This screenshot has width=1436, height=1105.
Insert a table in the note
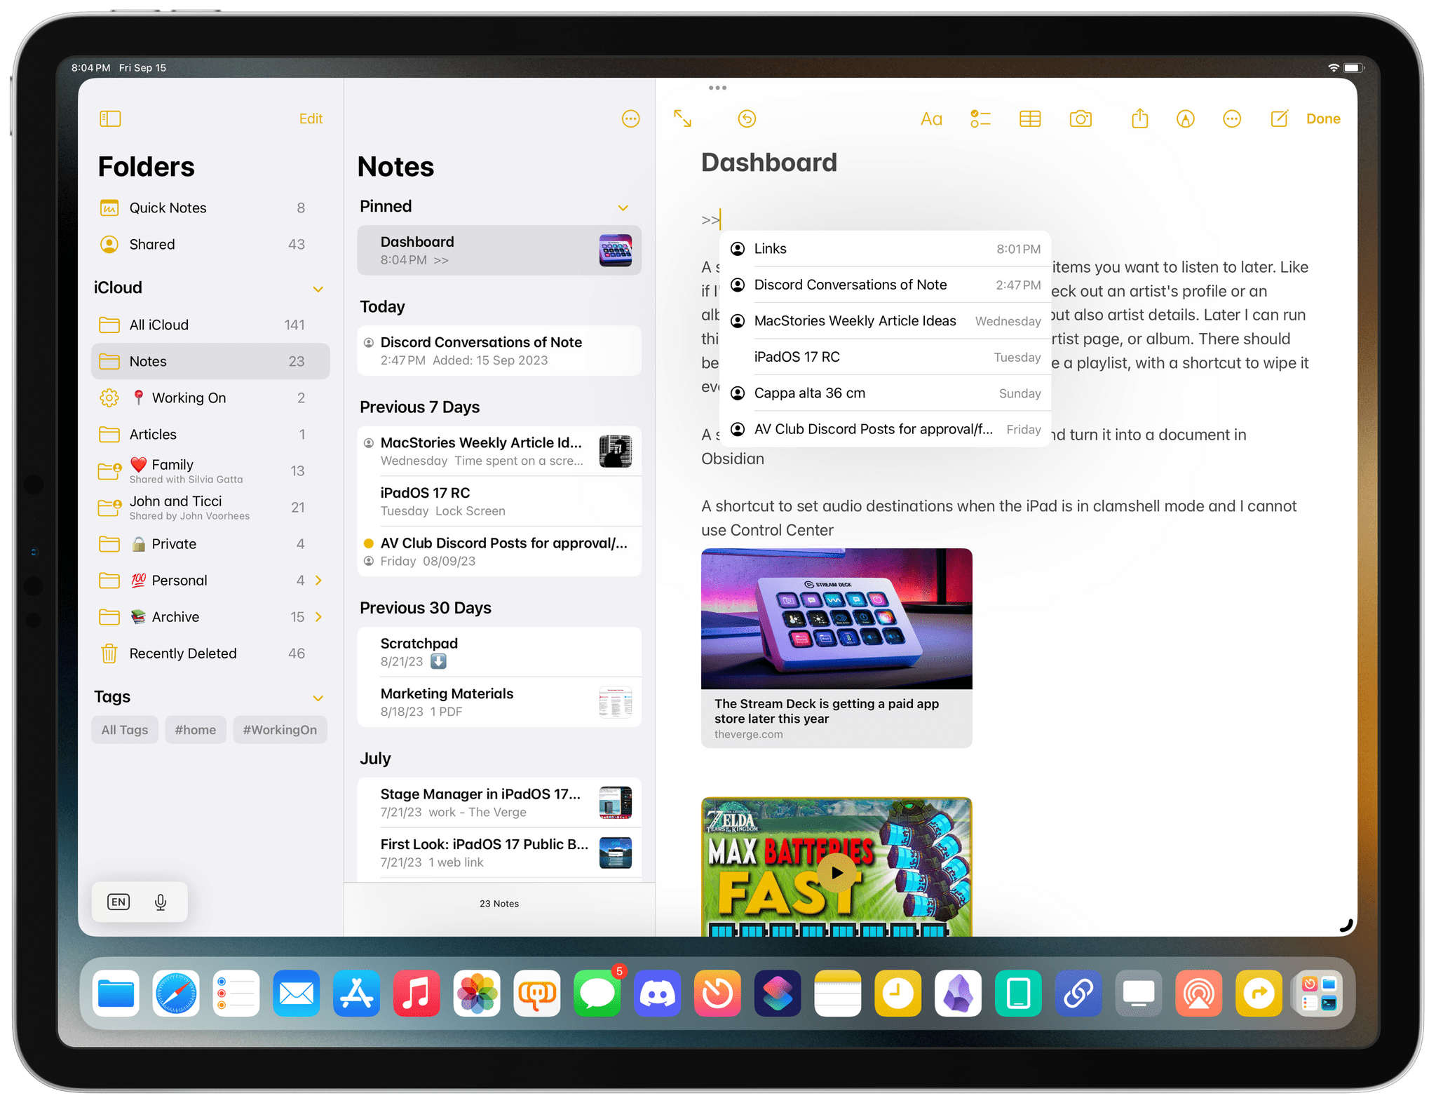coord(1029,118)
